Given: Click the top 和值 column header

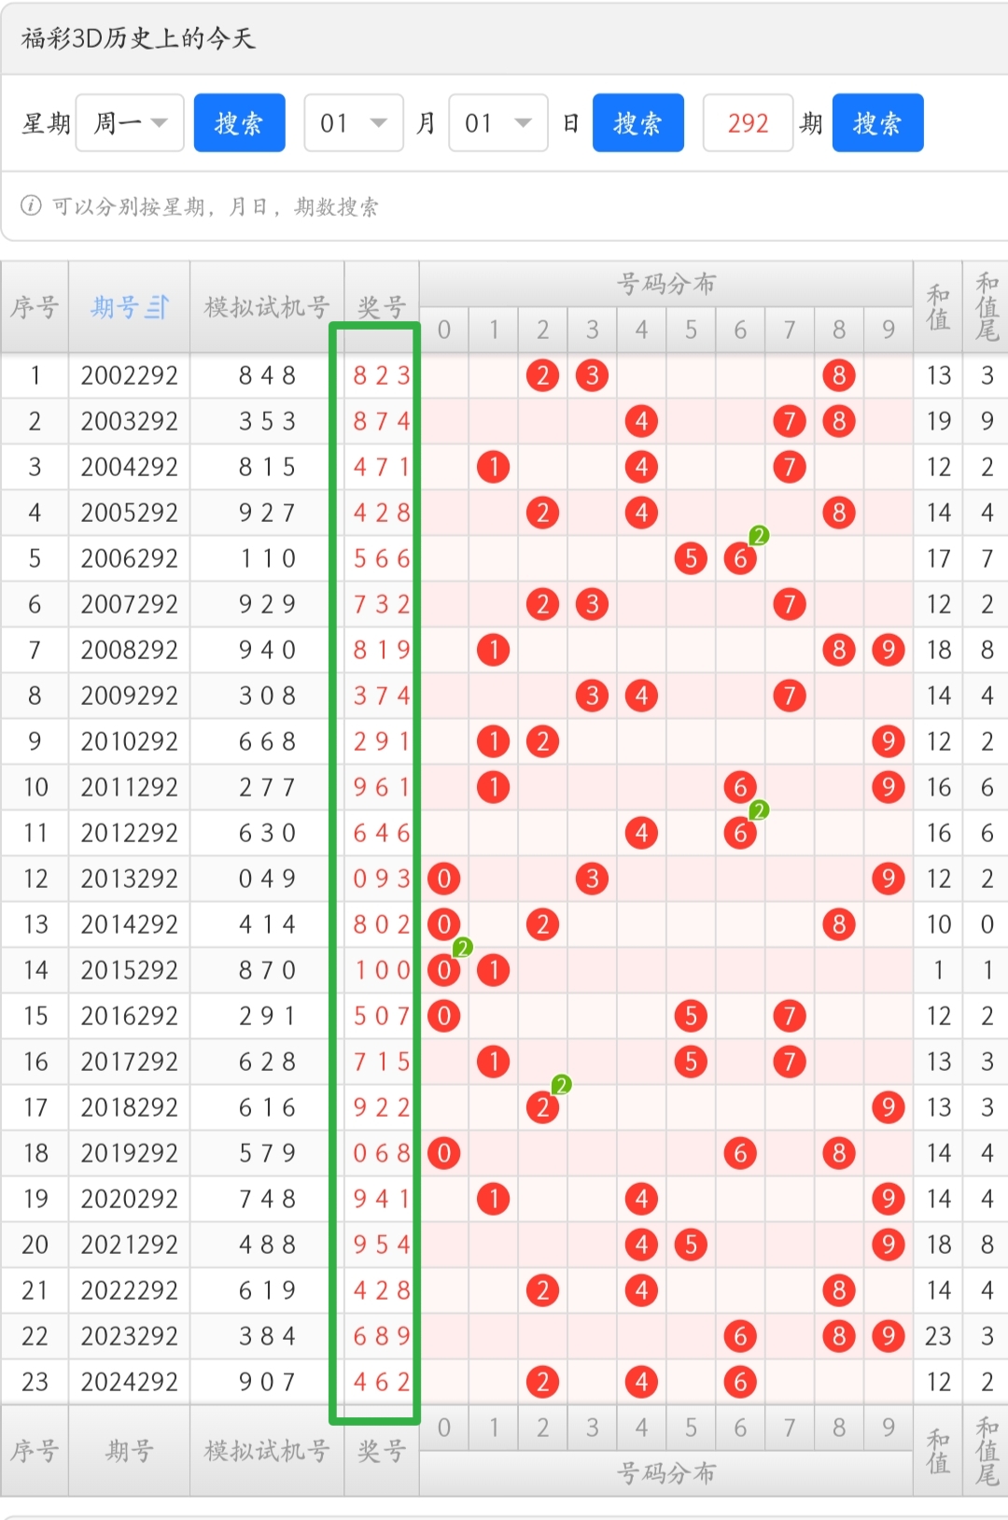Looking at the screenshot, I should coord(938,307).
